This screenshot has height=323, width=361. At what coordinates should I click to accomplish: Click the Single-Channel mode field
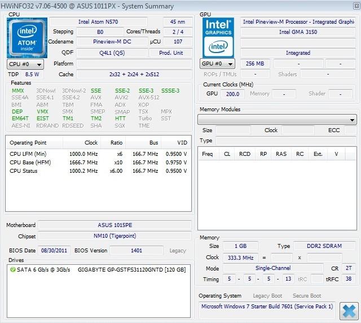click(273, 268)
